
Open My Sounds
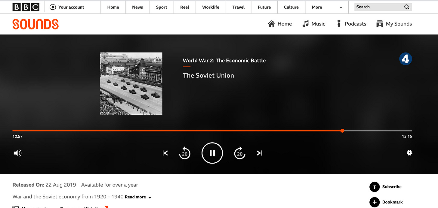pos(394,24)
